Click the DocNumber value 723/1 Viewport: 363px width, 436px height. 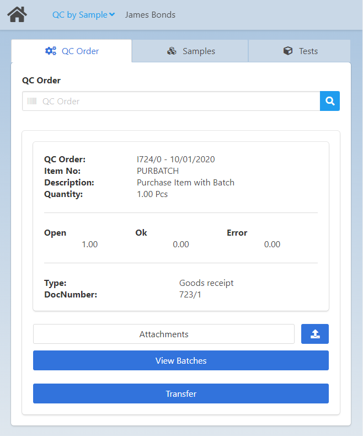click(191, 295)
